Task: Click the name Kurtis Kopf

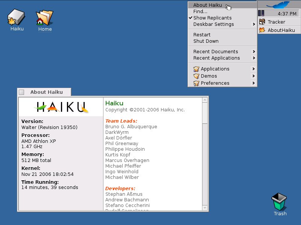Action: tap(118, 154)
